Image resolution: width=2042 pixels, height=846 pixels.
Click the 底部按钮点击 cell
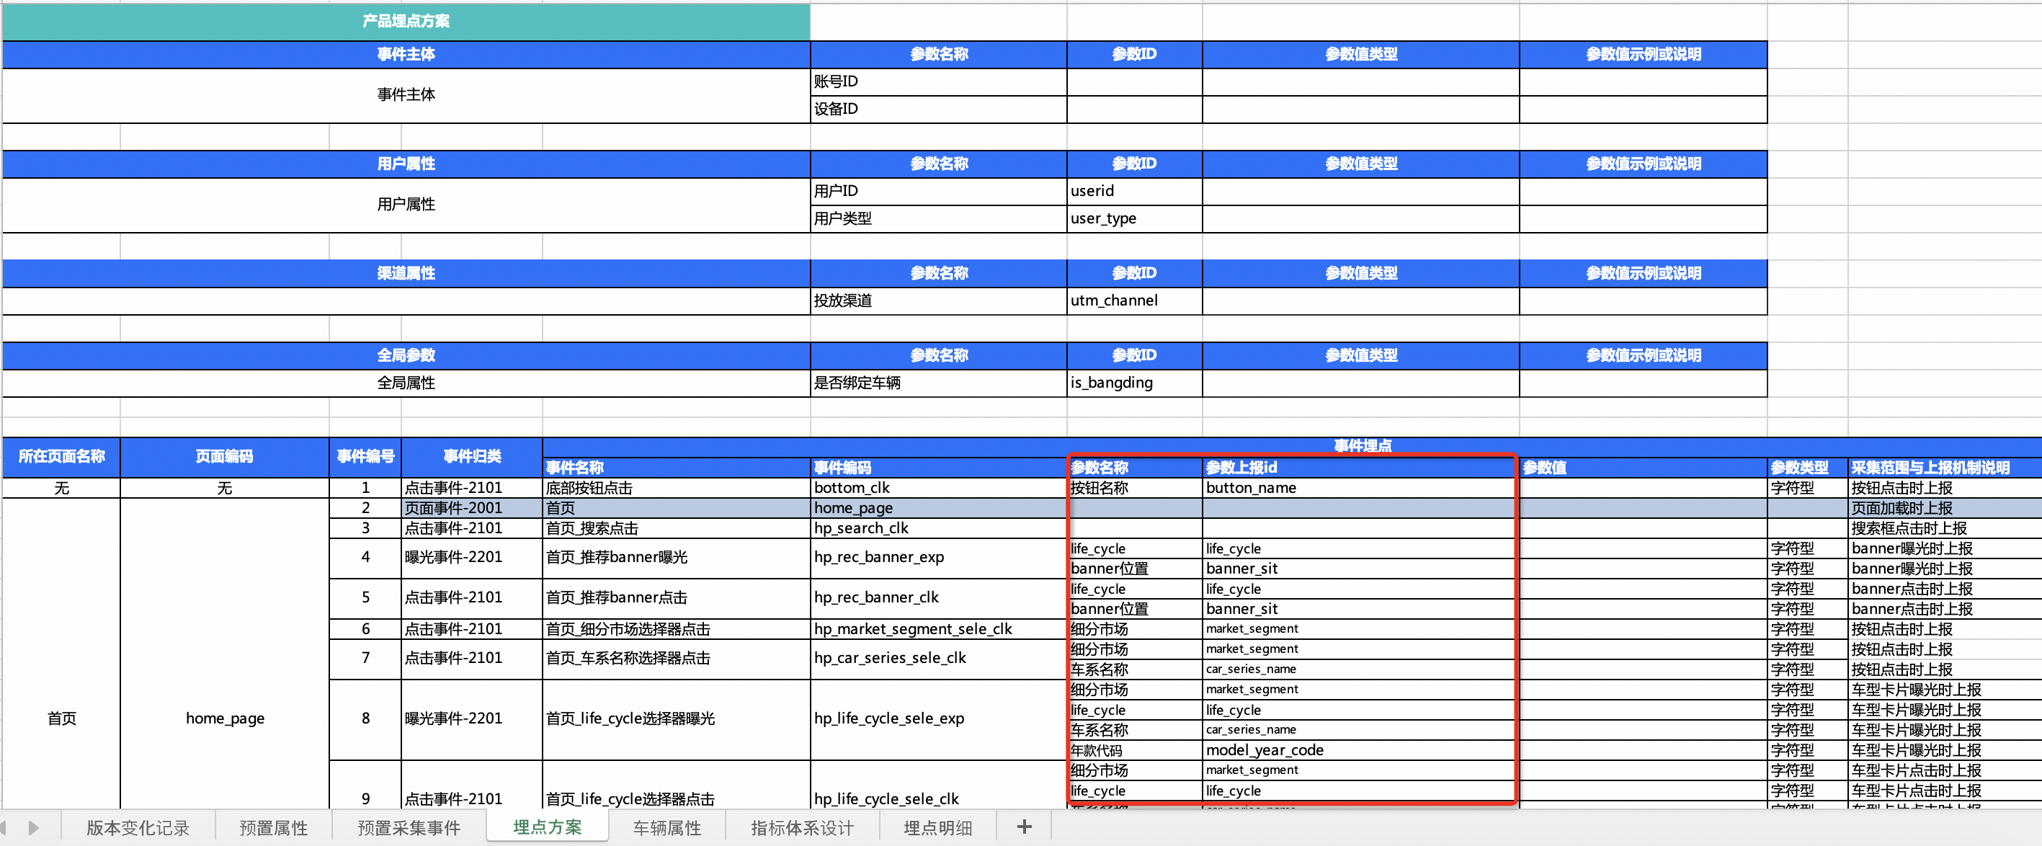click(x=676, y=489)
